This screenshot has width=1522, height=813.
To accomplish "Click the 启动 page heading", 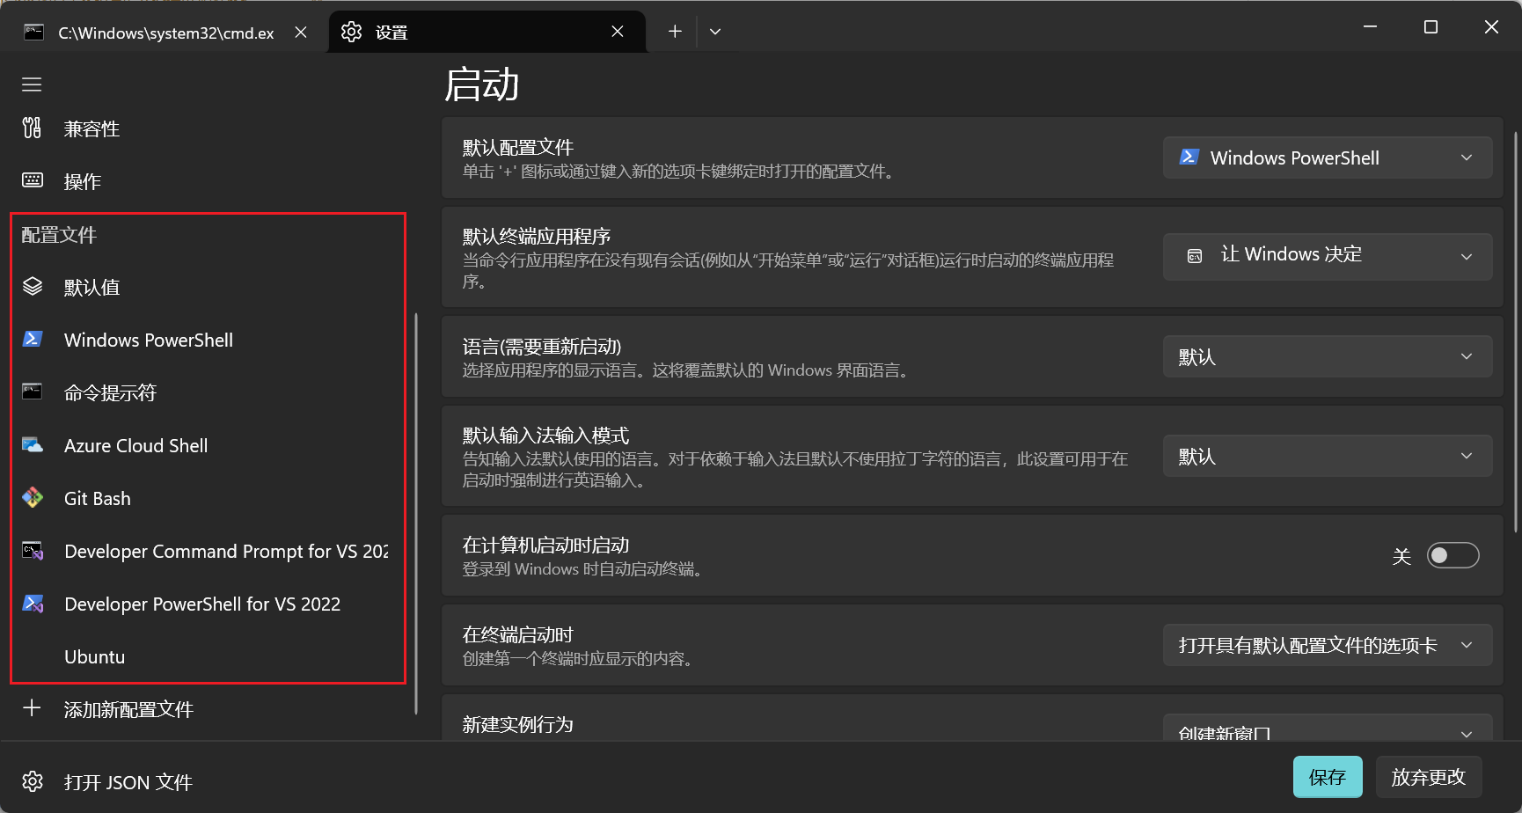I will (481, 84).
